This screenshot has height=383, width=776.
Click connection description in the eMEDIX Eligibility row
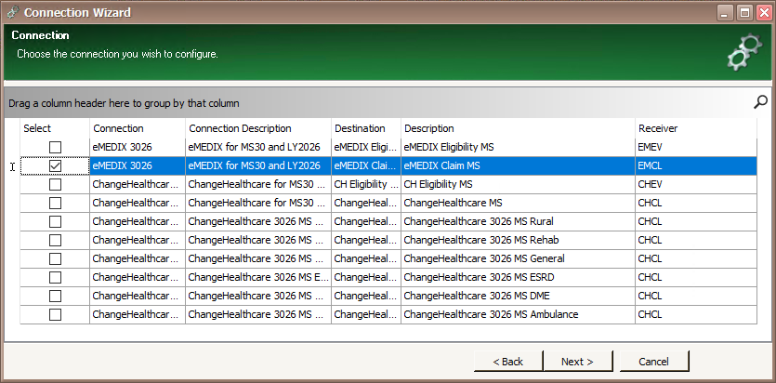258,147
